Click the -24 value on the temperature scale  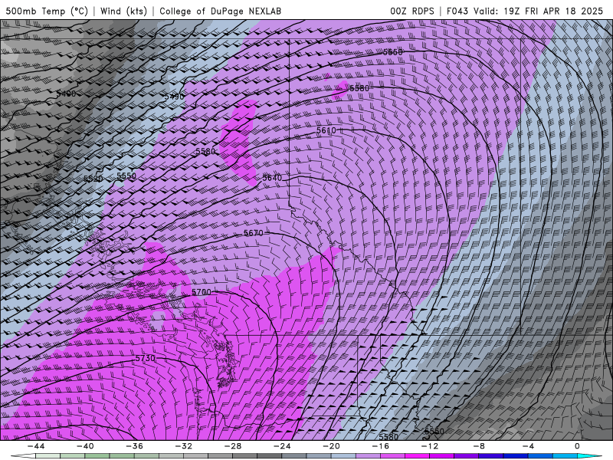(282, 446)
